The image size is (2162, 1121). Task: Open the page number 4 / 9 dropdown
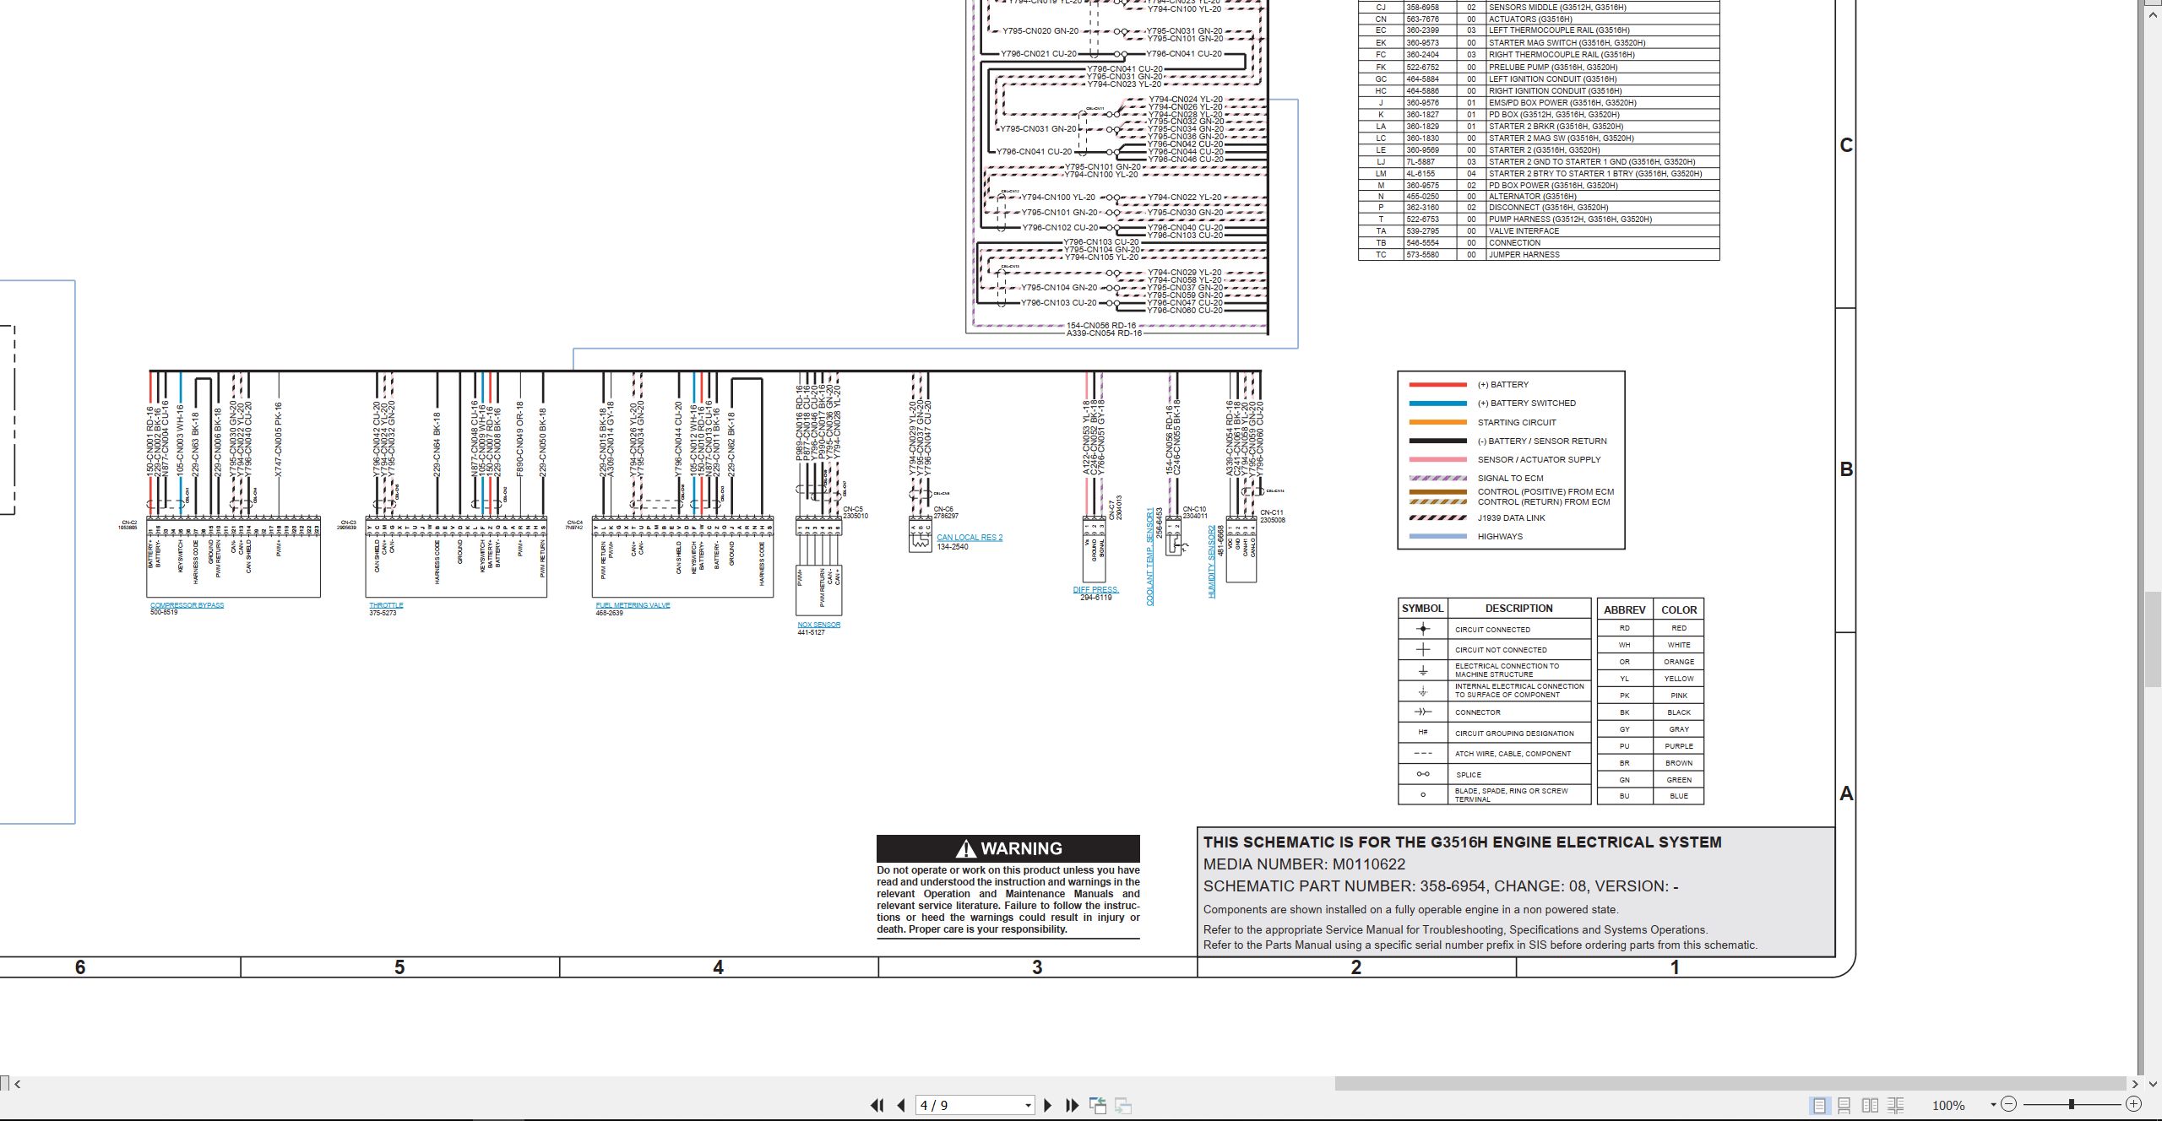pyautogui.click(x=1028, y=1105)
